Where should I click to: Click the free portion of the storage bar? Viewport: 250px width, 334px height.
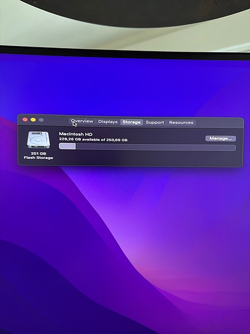tap(155, 148)
